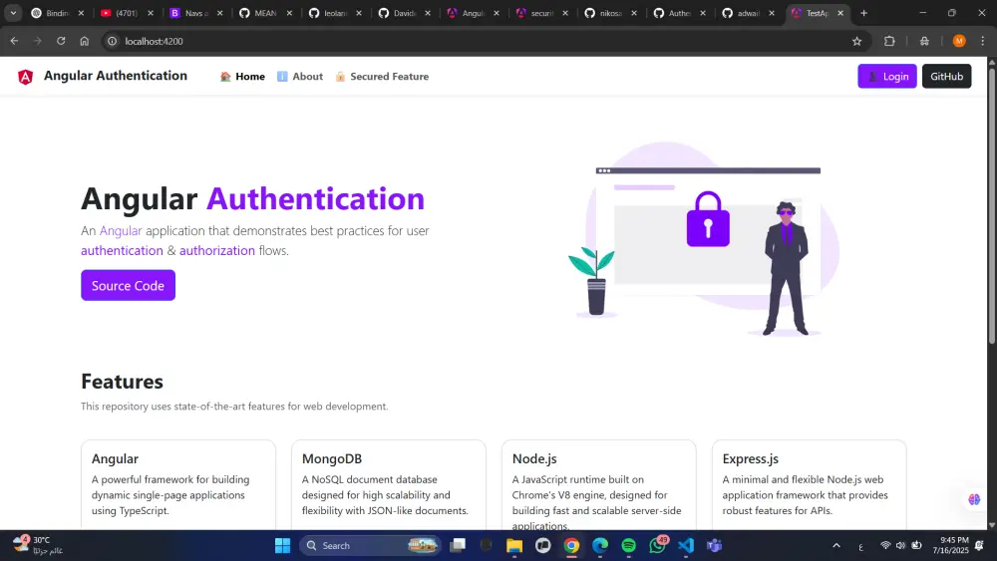Close the TestAp active tab
The image size is (997, 561).
(x=840, y=13)
